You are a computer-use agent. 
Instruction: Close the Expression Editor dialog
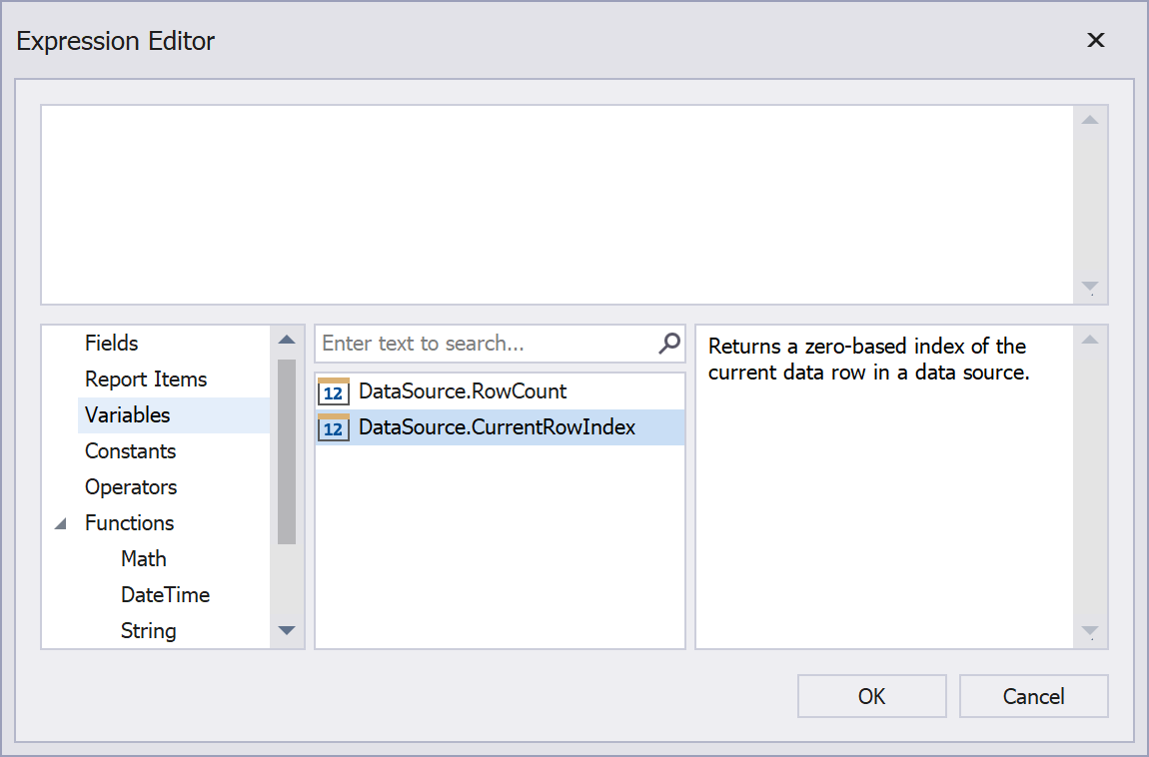click(x=1096, y=41)
